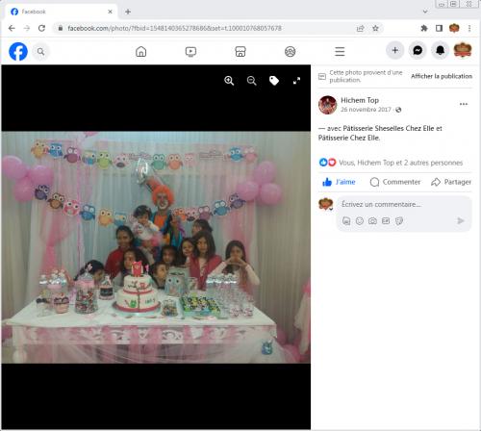Viewport: 481px width, 431px height.
Task: Open Hichem Top profile name
Action: point(360,100)
